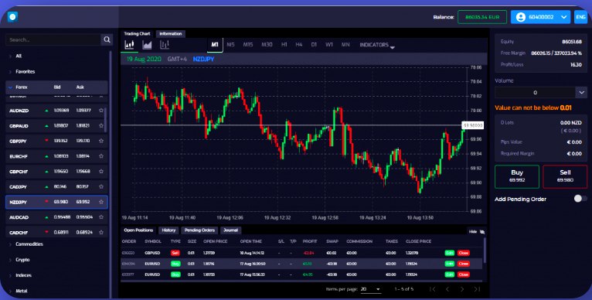
Task: Close the GBPUSD position
Action: click(x=463, y=253)
